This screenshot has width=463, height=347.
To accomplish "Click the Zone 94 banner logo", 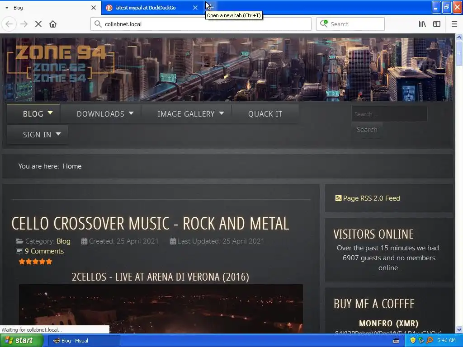I will (x=61, y=63).
